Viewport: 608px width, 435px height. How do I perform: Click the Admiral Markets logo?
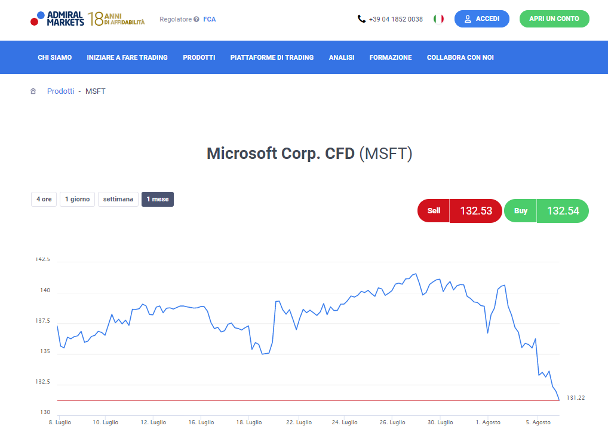[x=57, y=19]
